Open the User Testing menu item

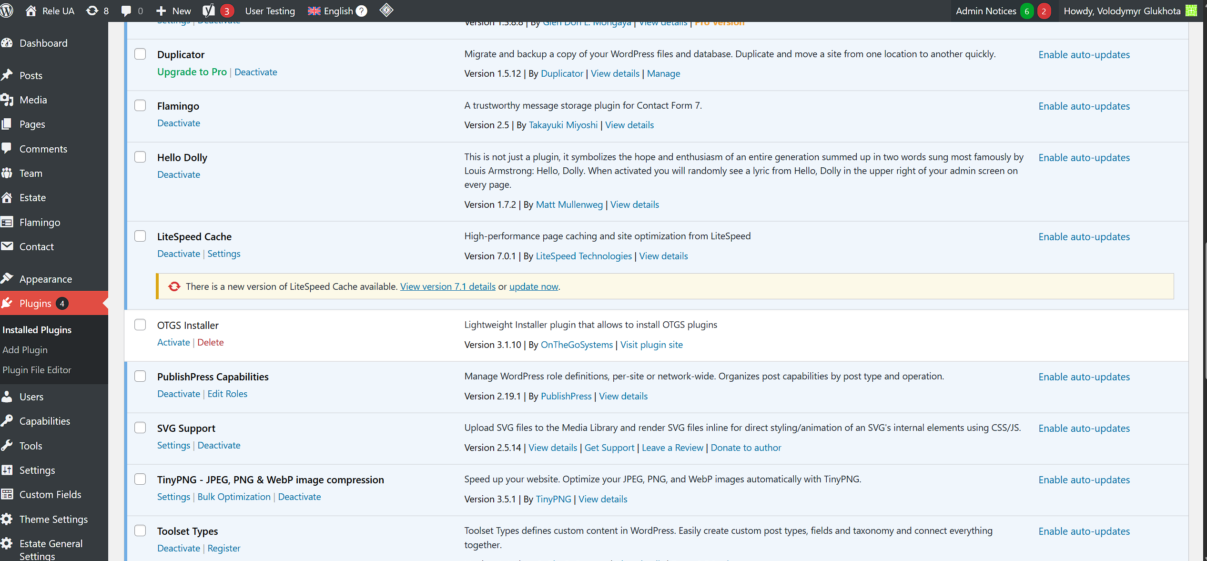tap(270, 10)
